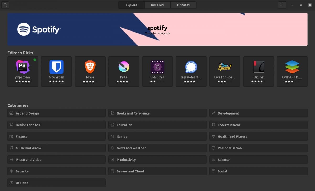Viewport: 315px width, 191px height.
Task: Open the Games category
Action: click(x=157, y=136)
